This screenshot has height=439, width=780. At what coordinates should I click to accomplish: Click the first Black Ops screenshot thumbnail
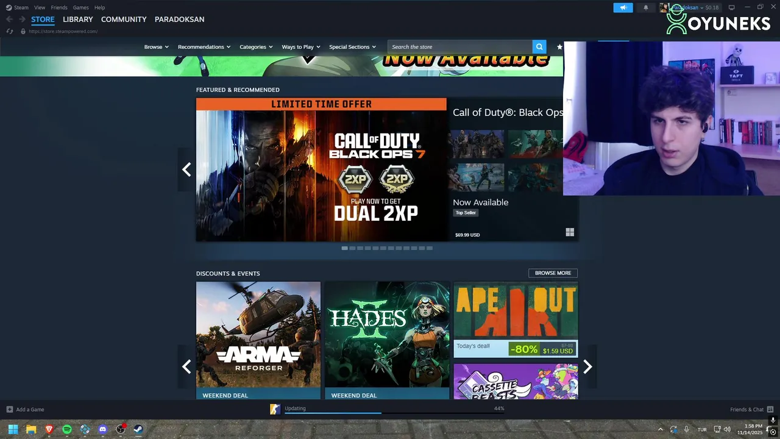[477, 145]
